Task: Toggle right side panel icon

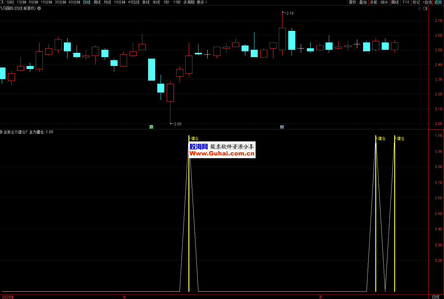Action: point(425,8)
